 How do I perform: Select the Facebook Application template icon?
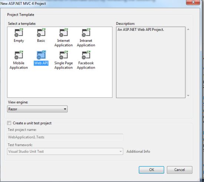tap(86, 55)
